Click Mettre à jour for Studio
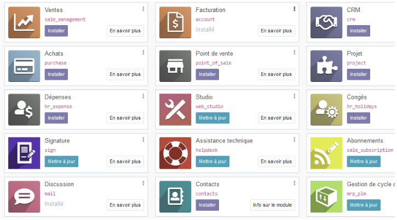This screenshot has width=397, height=220. (212, 118)
